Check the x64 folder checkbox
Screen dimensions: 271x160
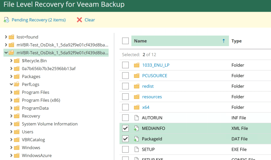point(125,107)
